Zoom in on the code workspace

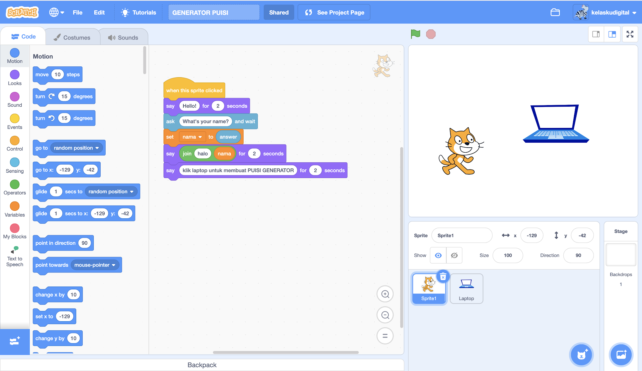(385, 294)
